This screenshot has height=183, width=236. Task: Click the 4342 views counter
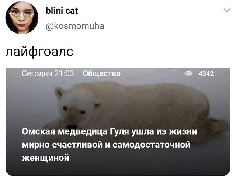click(x=206, y=74)
